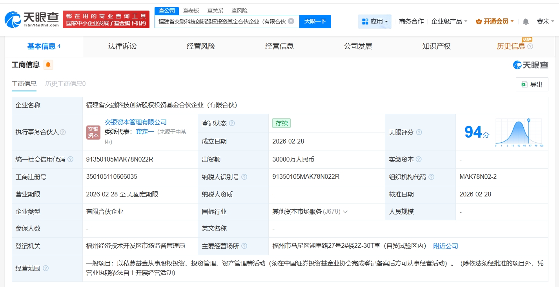
Task: Clear the search box with X icon
Action: (291, 21)
